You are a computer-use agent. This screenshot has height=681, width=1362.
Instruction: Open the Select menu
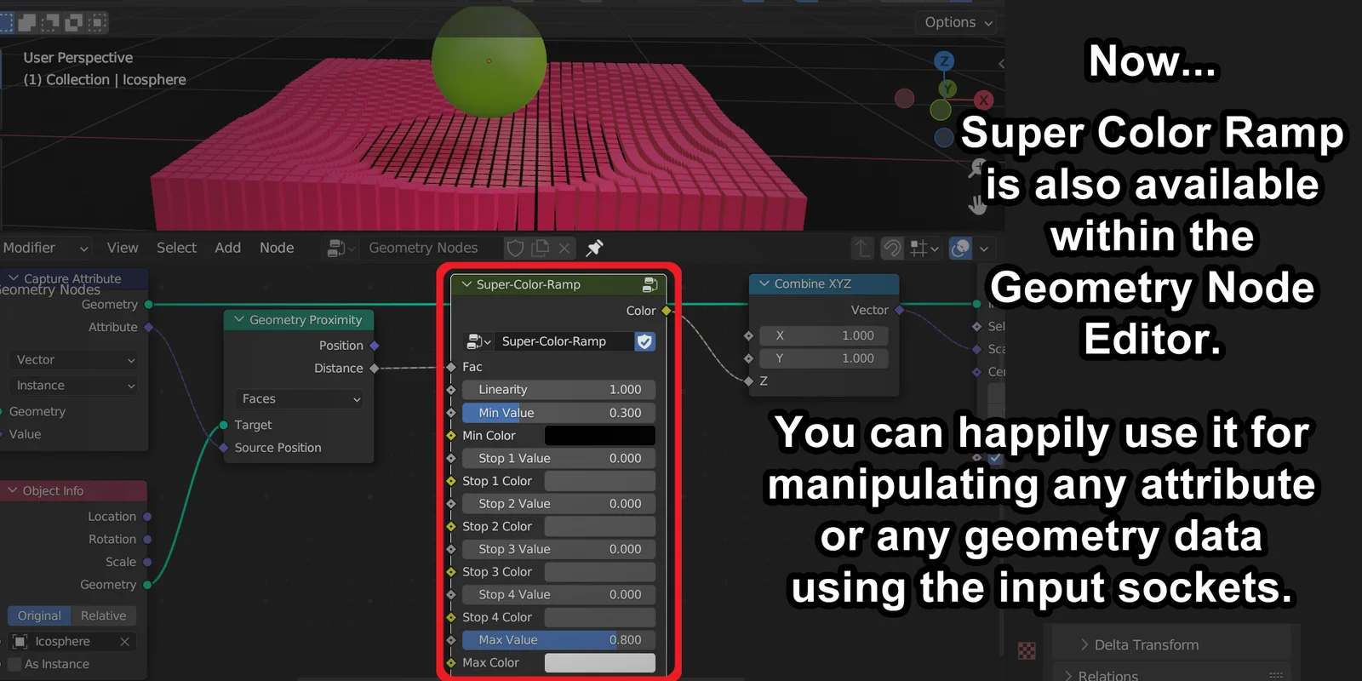(176, 248)
